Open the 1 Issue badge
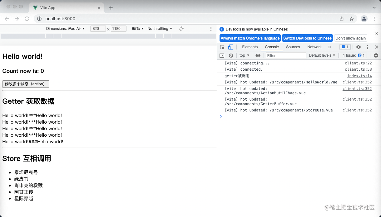 (x=353, y=55)
